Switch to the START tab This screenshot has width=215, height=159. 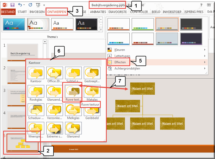coord(22,12)
